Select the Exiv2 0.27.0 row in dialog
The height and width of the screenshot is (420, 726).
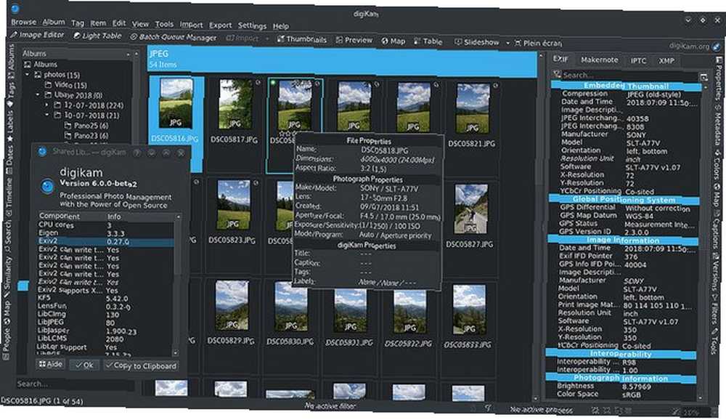(x=105, y=241)
